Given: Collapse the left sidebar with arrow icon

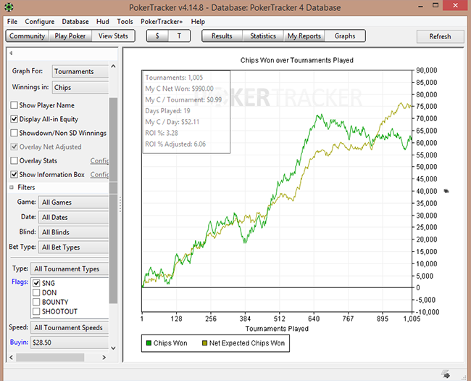Looking at the screenshot, I should click(12, 53).
